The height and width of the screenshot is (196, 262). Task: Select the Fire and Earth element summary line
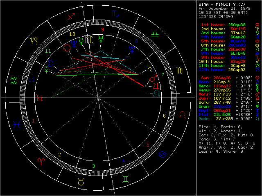pos(216,127)
